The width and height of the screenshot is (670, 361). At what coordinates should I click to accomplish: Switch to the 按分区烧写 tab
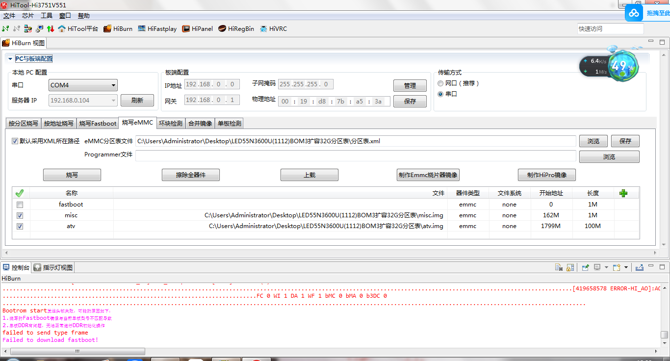(x=24, y=124)
